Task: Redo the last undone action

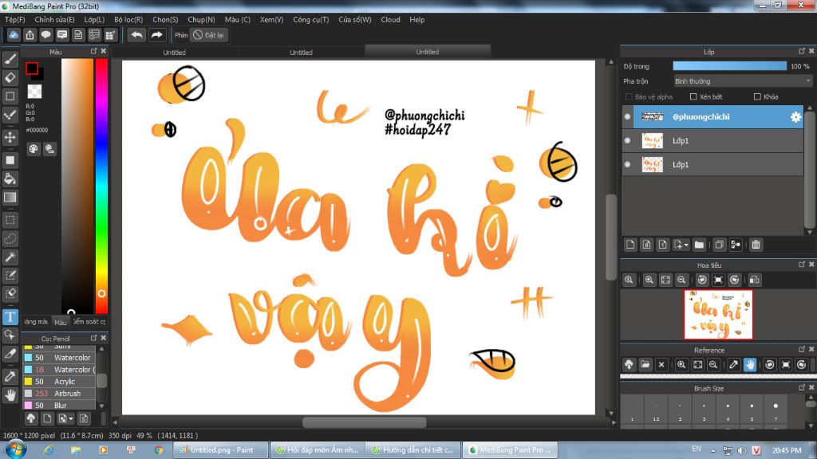Action: [156, 35]
